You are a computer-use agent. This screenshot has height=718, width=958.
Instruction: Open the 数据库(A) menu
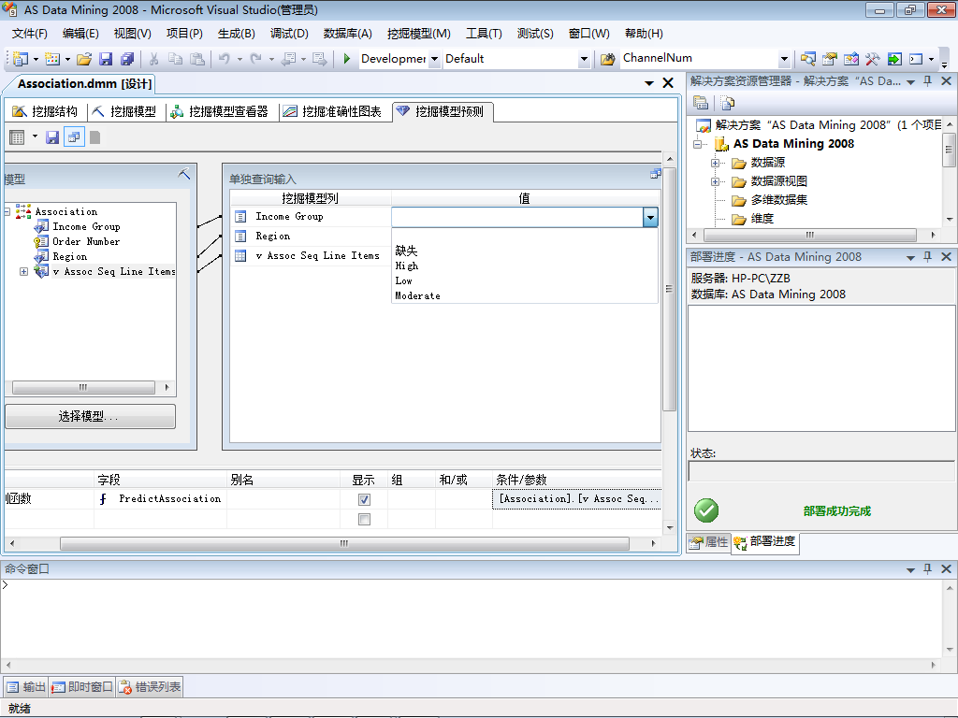click(x=348, y=34)
